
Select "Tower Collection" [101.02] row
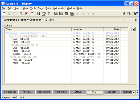(66, 57)
